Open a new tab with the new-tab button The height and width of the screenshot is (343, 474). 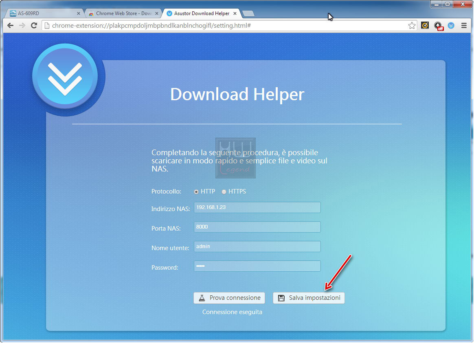click(248, 13)
